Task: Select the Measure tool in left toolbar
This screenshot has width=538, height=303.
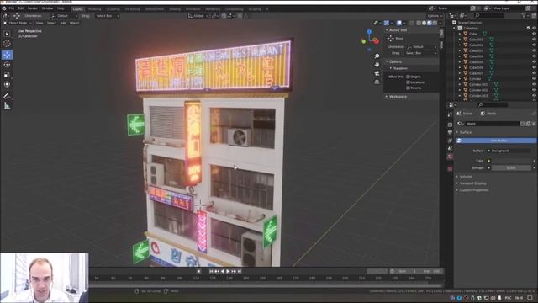Action: 7,106
